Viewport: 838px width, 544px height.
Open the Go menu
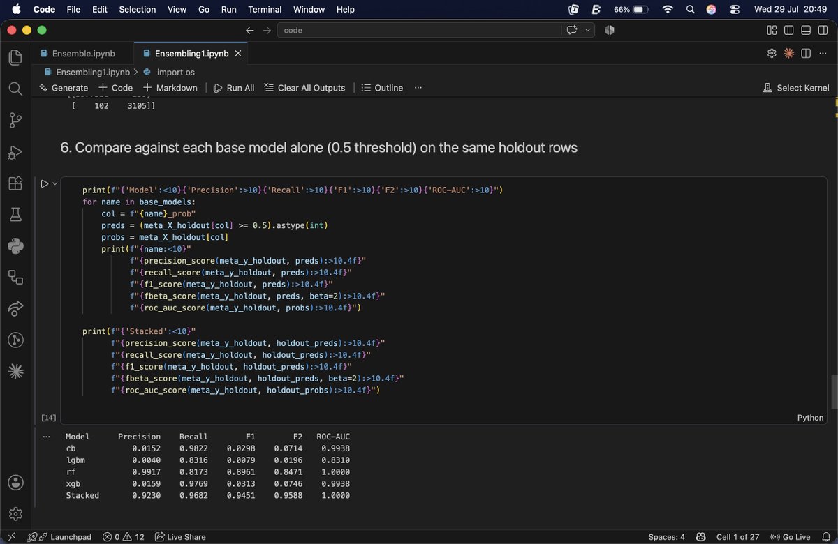pos(203,9)
